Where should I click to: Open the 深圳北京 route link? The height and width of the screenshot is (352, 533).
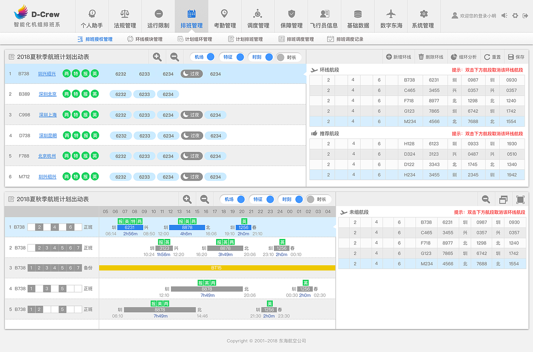(47, 94)
